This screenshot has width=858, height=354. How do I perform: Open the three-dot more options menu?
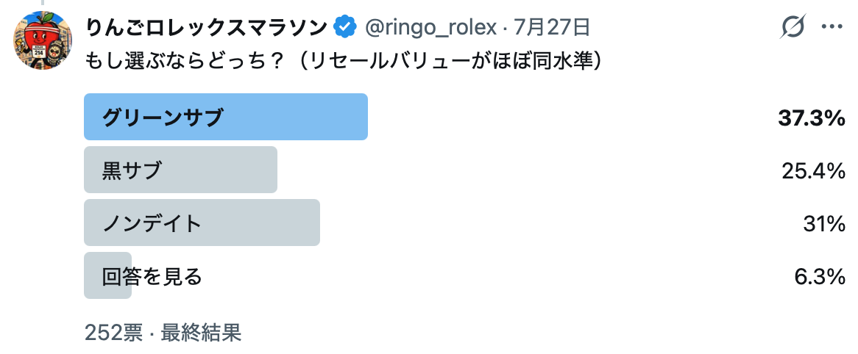[832, 26]
